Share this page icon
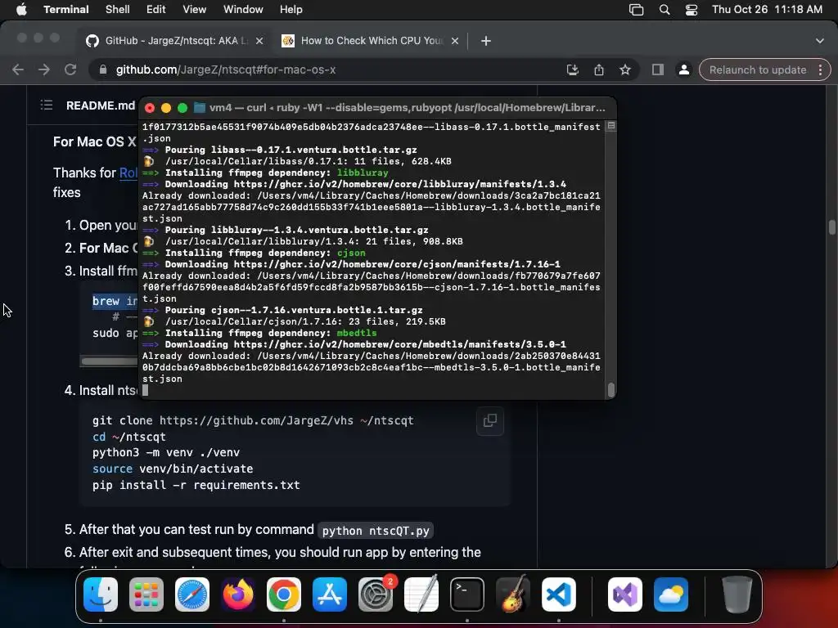Screen dimensions: 838x628 (x=598, y=70)
